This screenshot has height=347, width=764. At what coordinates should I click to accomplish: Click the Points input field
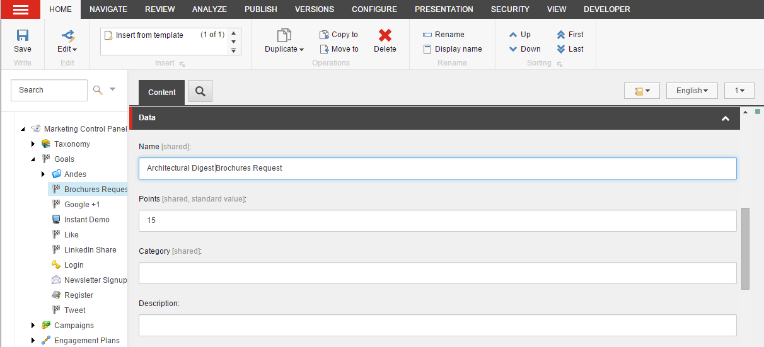pos(437,221)
